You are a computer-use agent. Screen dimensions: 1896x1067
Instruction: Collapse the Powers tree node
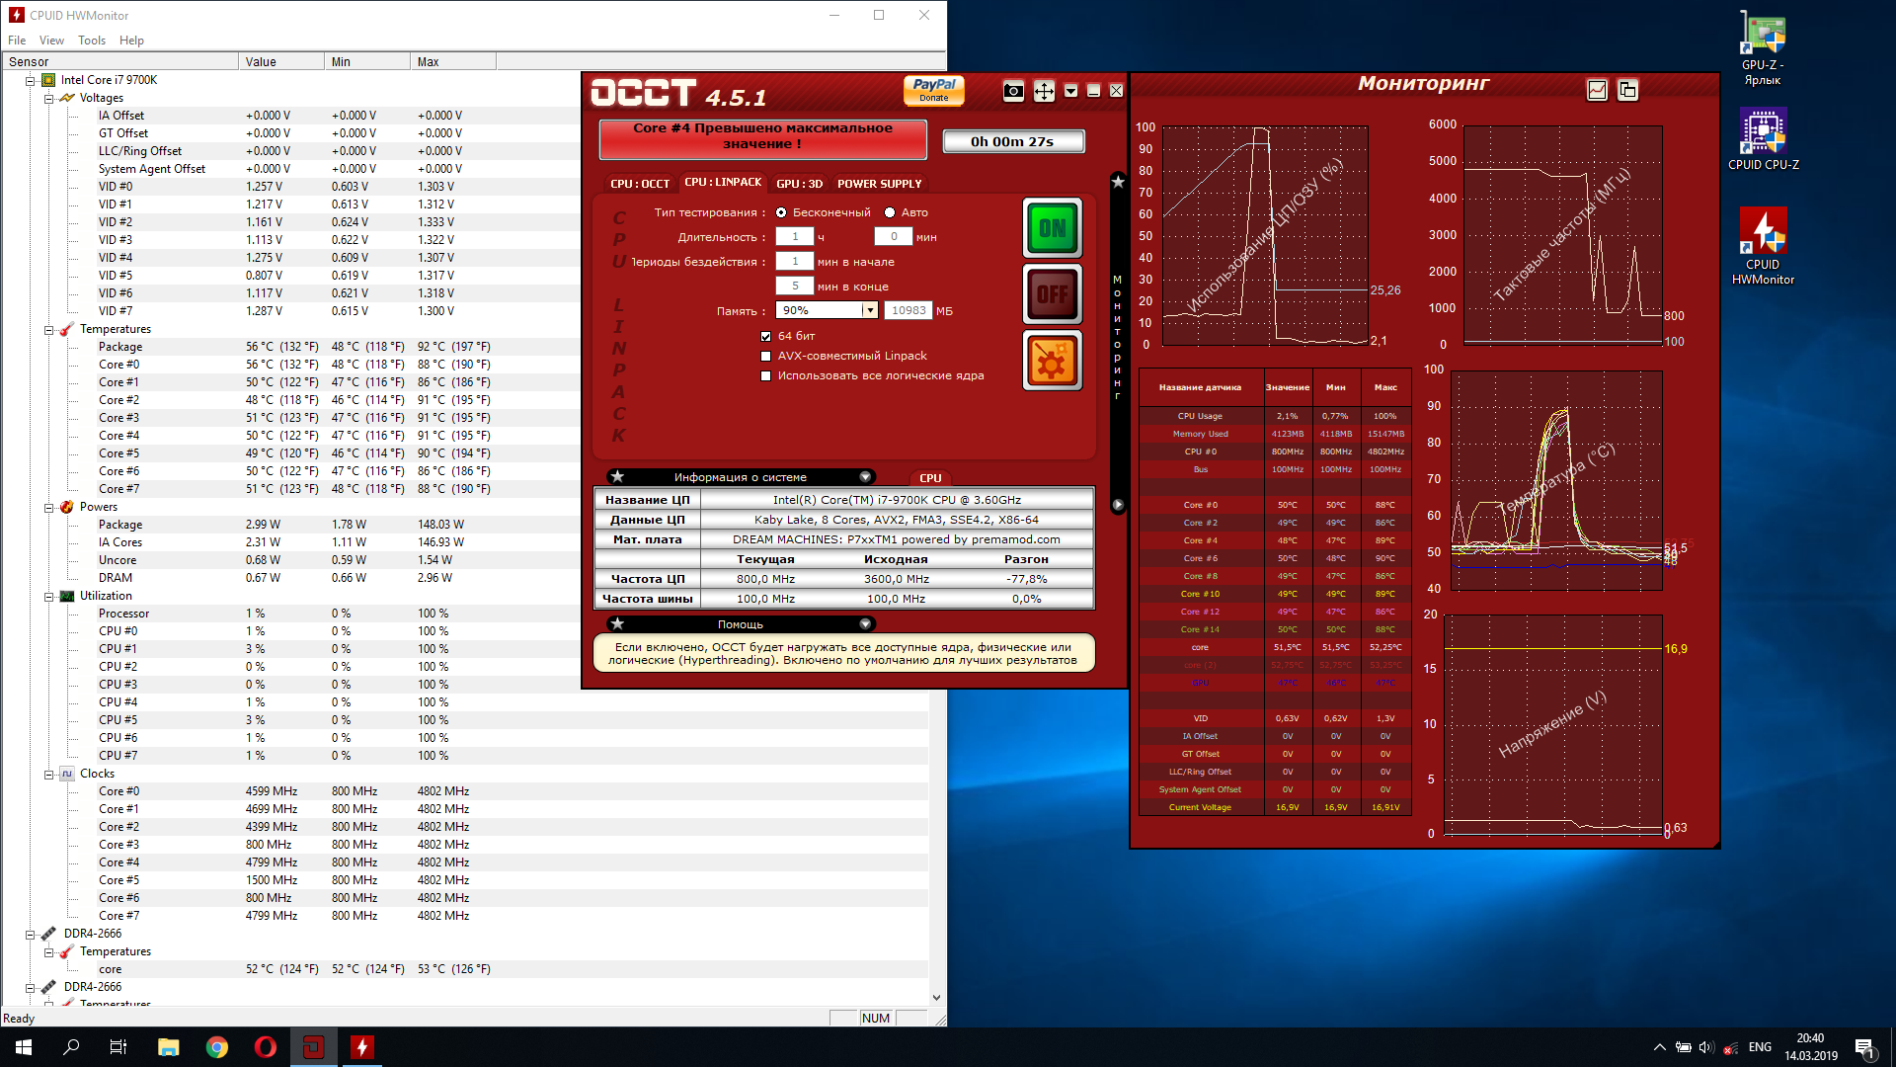(48, 507)
